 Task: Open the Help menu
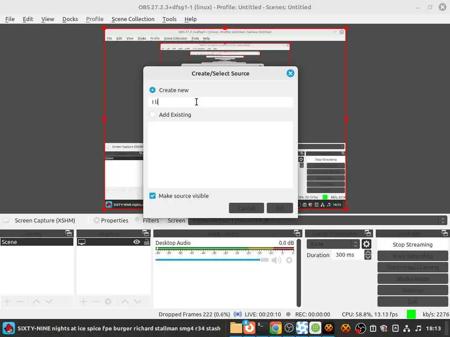(x=190, y=19)
